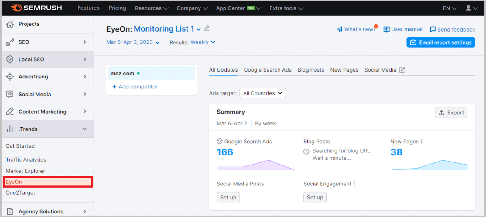The width and height of the screenshot is (486, 217).
Task: Click the Semrush logo
Action: click(x=36, y=8)
